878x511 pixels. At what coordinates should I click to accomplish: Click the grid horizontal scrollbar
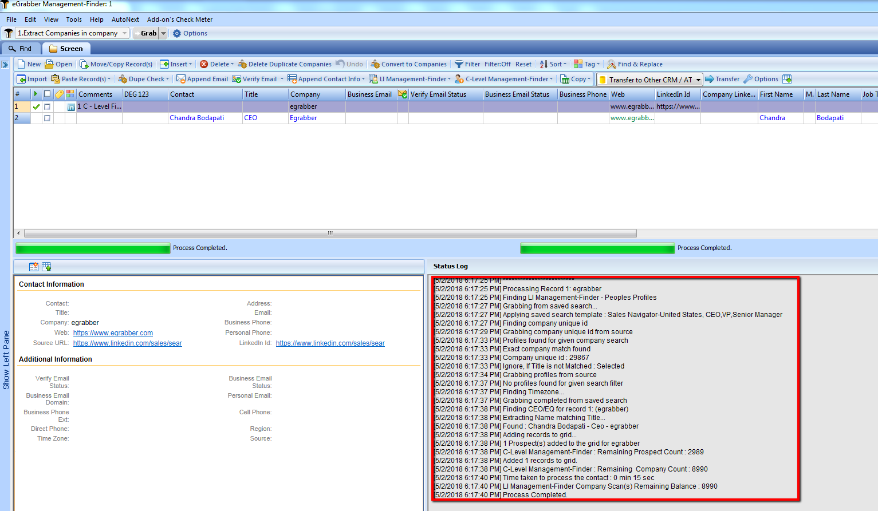click(330, 233)
